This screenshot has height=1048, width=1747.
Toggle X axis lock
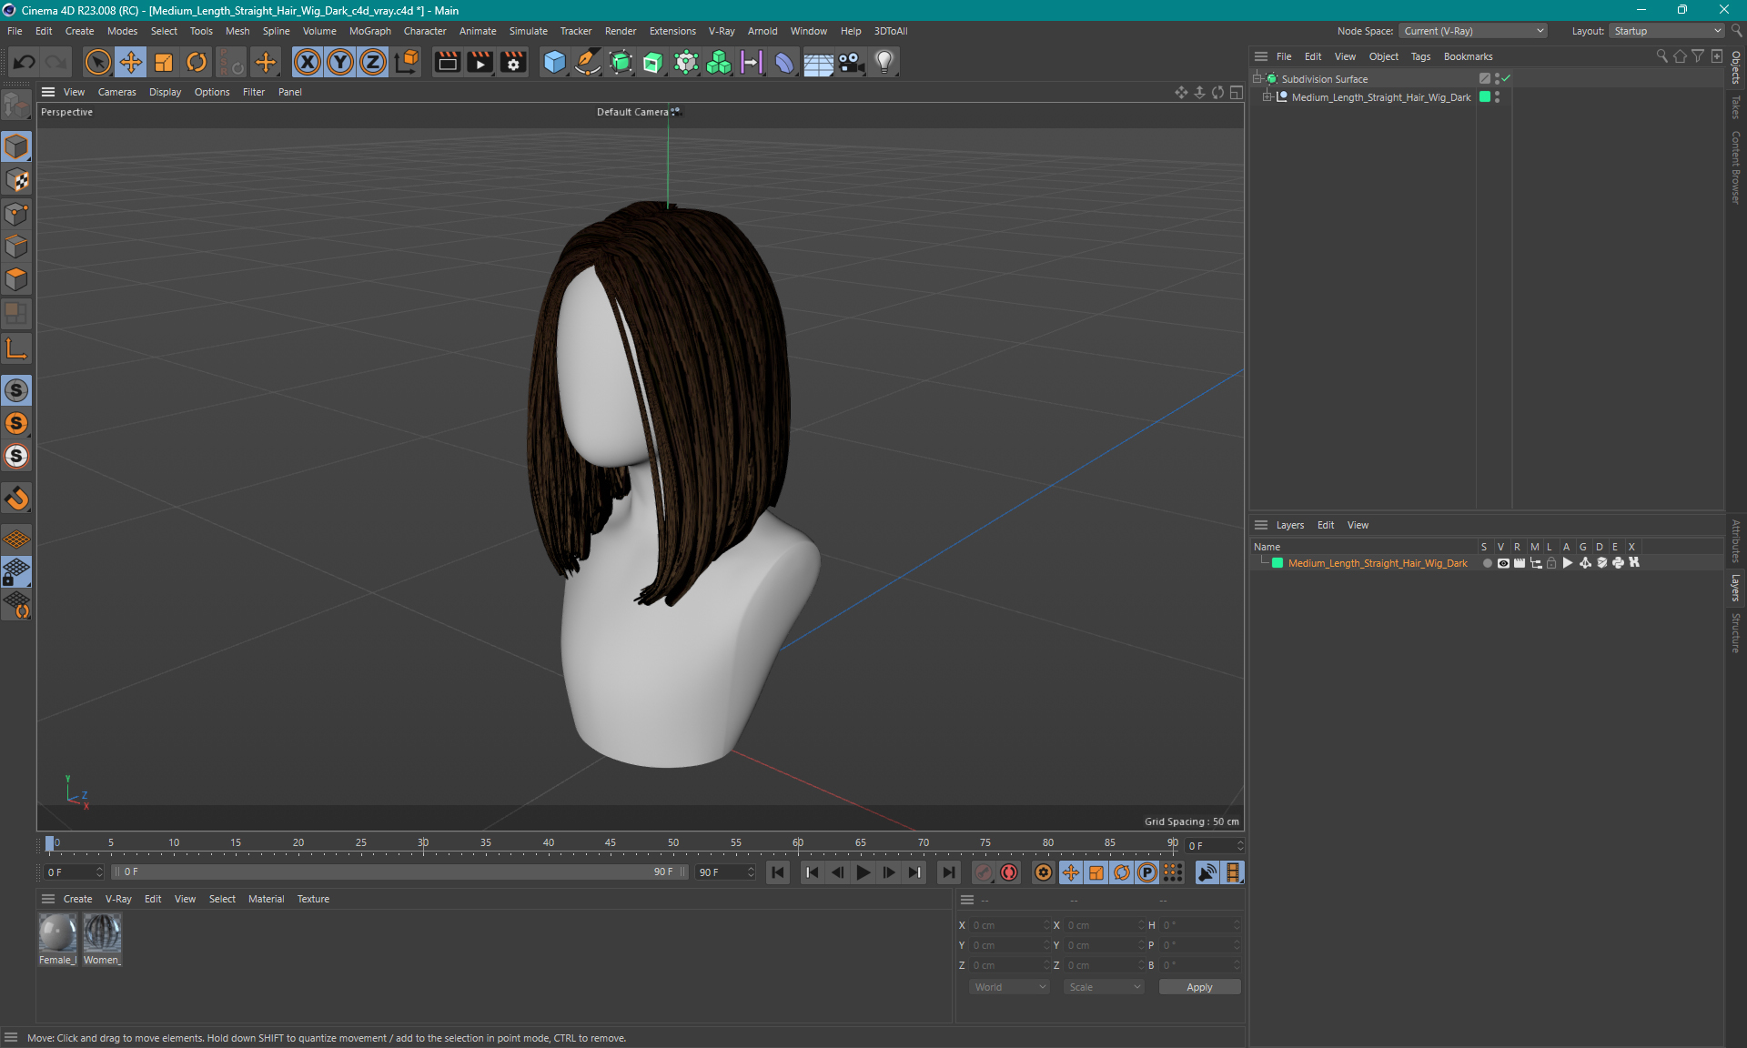point(308,62)
